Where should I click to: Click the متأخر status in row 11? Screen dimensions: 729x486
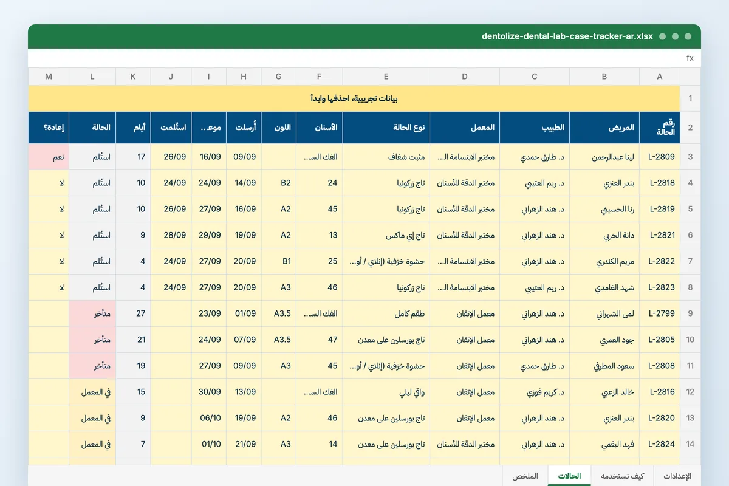click(92, 366)
